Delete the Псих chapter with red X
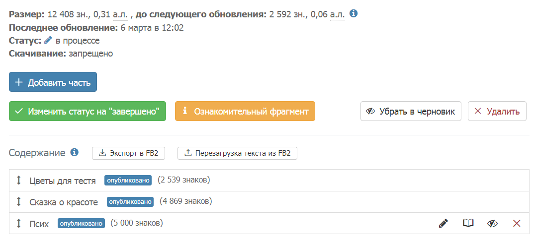The image size is (533, 244). click(x=516, y=223)
